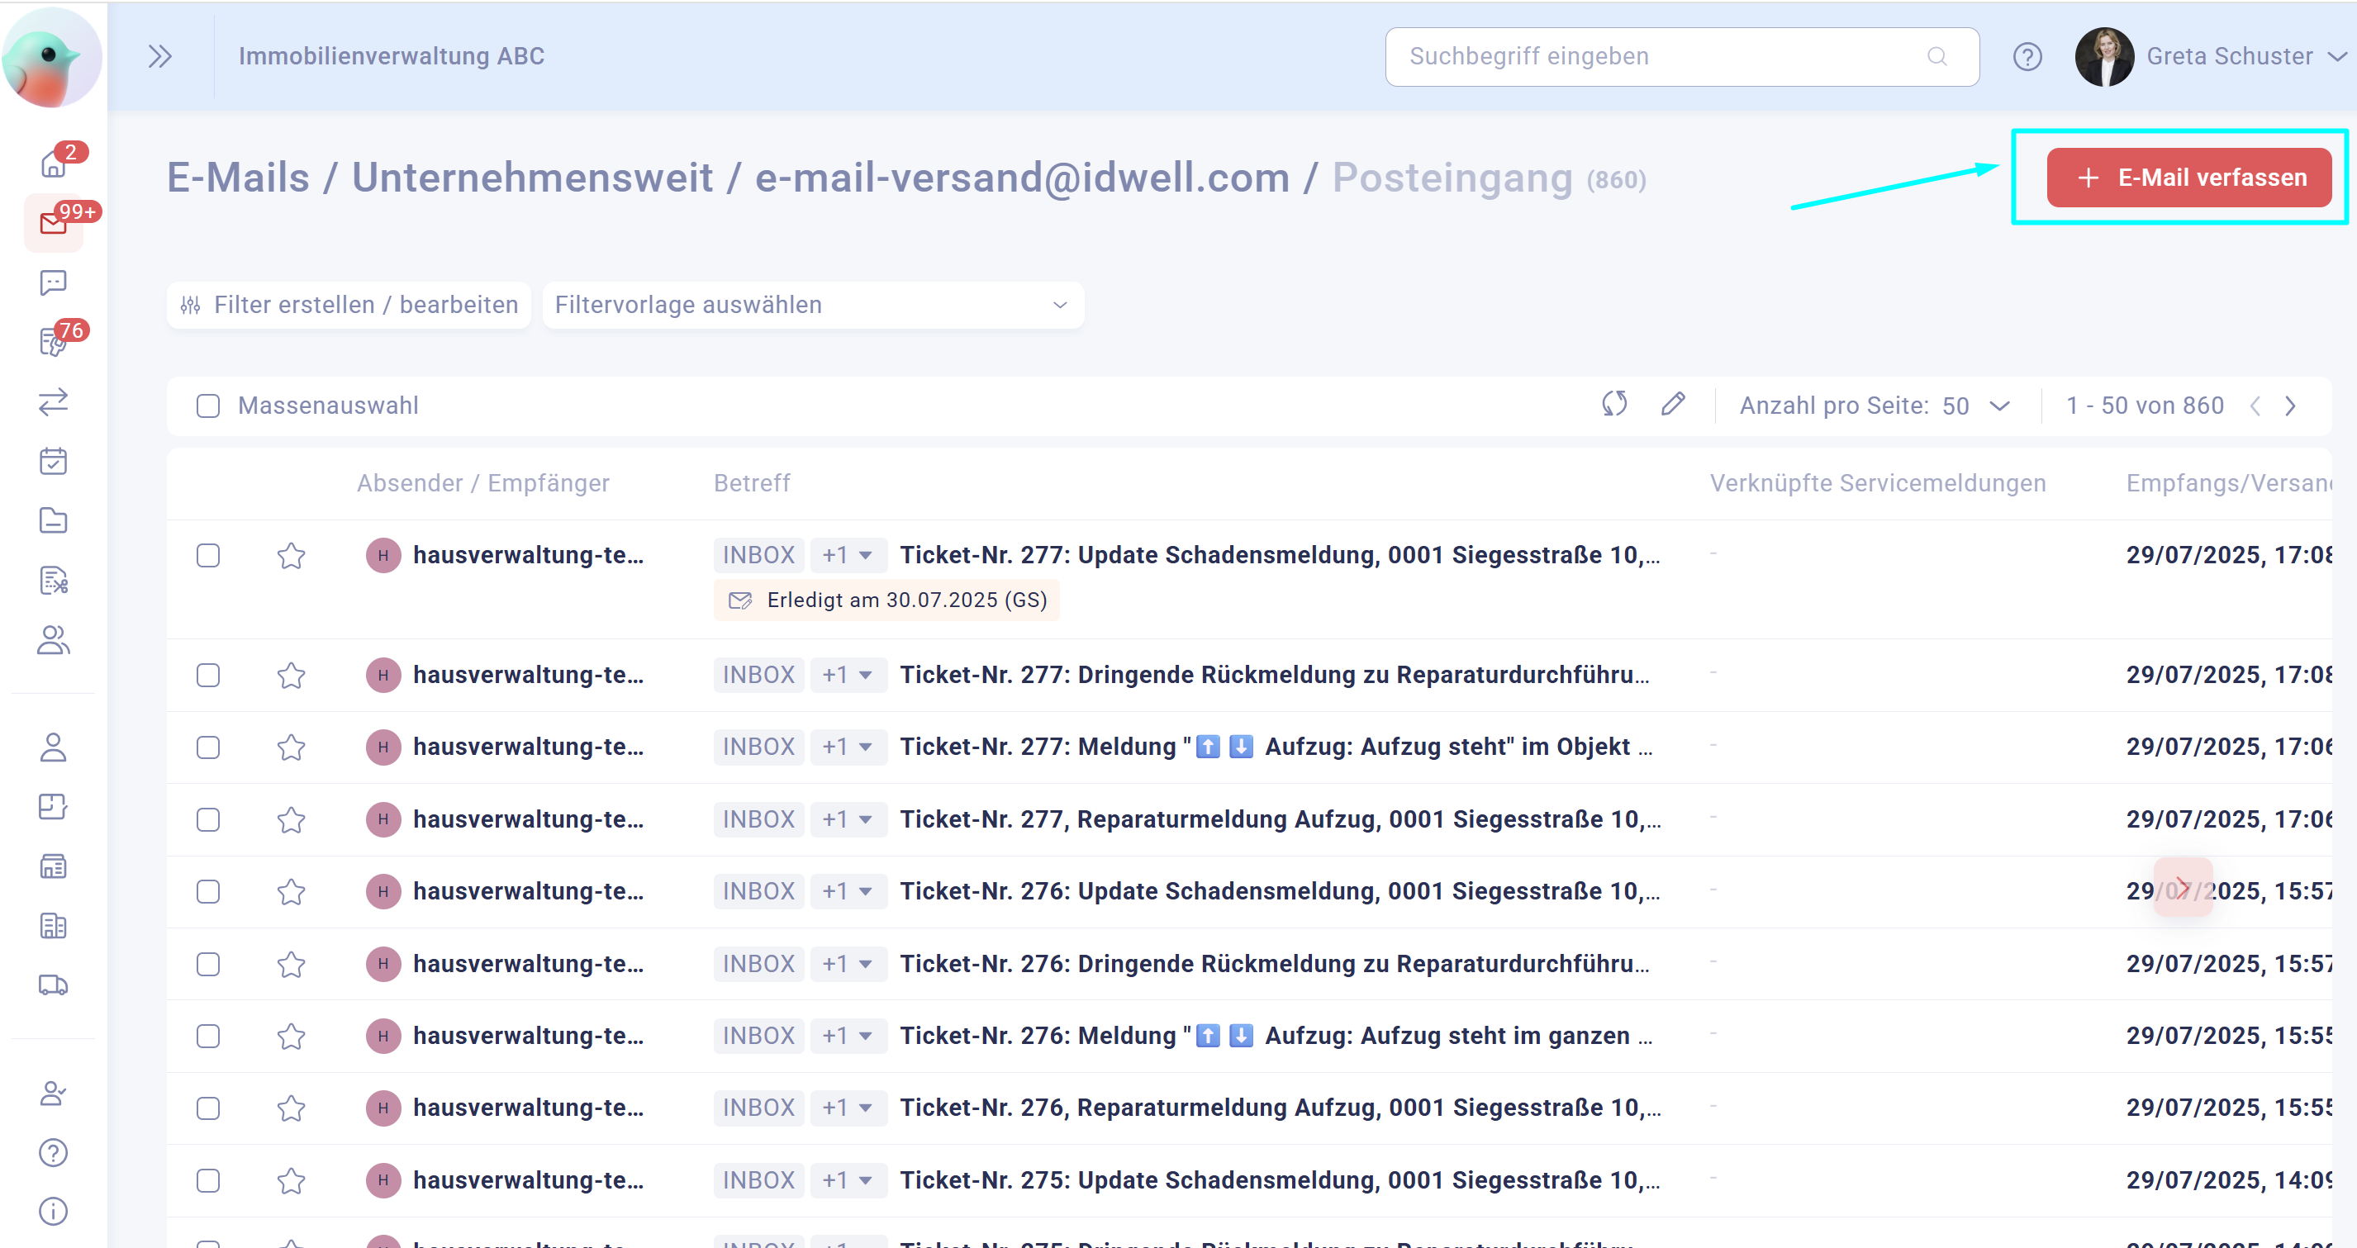Screen dimensions: 2357x1248
Task: Expand +1 labels on Ticket-Nr. 276 Update row
Action: tap(848, 892)
